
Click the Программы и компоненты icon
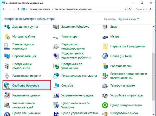(7, 66)
